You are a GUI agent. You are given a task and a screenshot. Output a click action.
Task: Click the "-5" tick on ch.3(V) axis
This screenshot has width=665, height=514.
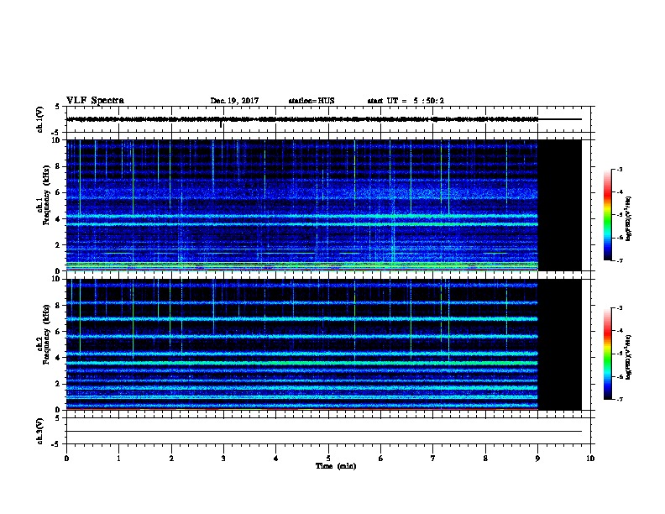pyautogui.click(x=56, y=444)
